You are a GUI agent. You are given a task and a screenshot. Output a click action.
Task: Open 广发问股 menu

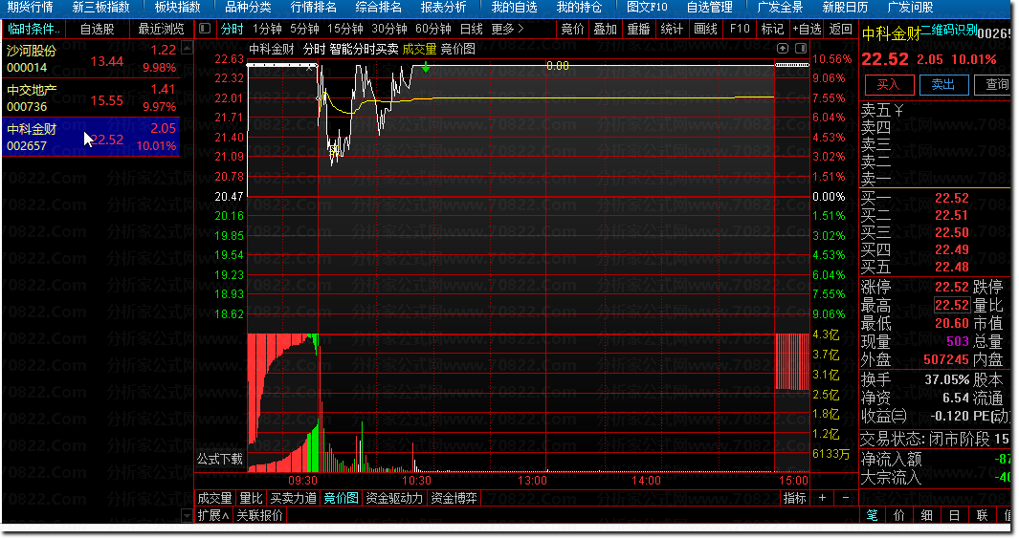pos(910,8)
